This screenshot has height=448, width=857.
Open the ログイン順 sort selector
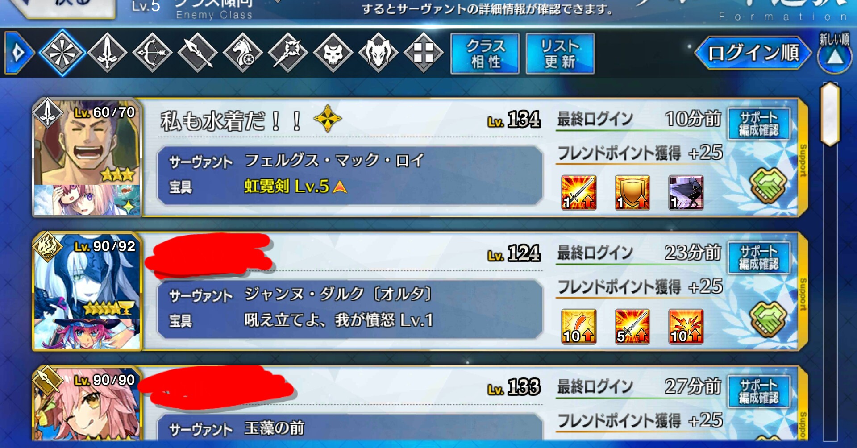click(x=753, y=53)
